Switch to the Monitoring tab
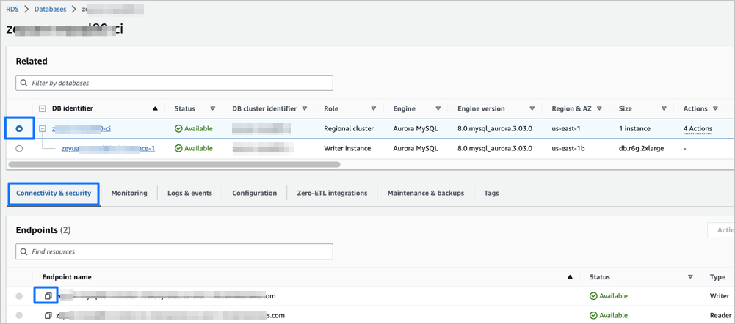The image size is (735, 324). tap(129, 193)
